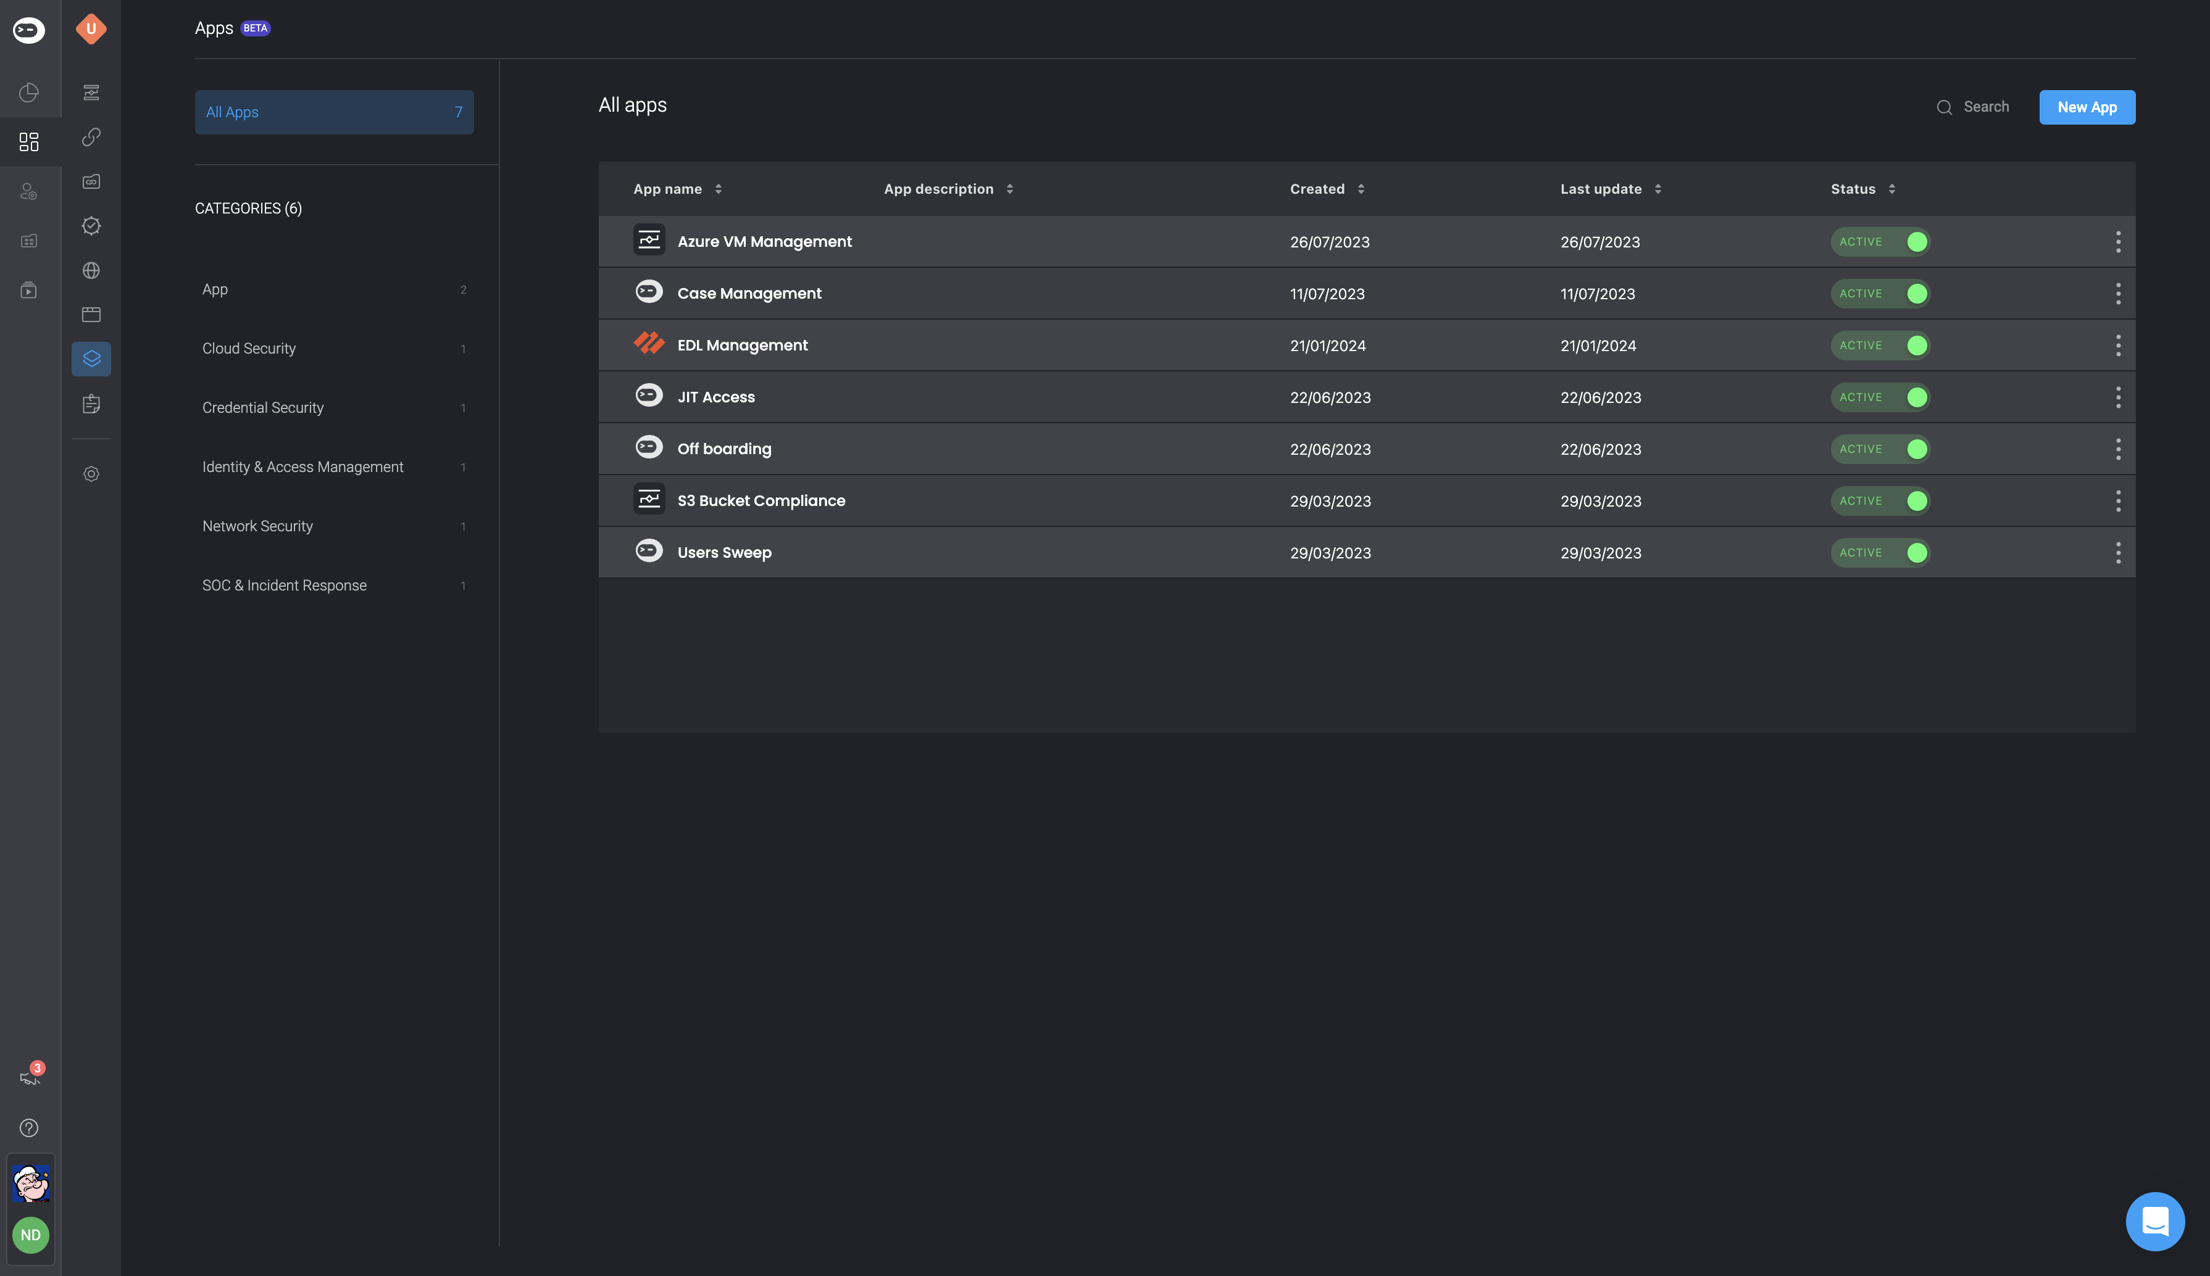Open the settings gear icon in second sidebar
Screen dimensions: 2210x1276
point(91,474)
